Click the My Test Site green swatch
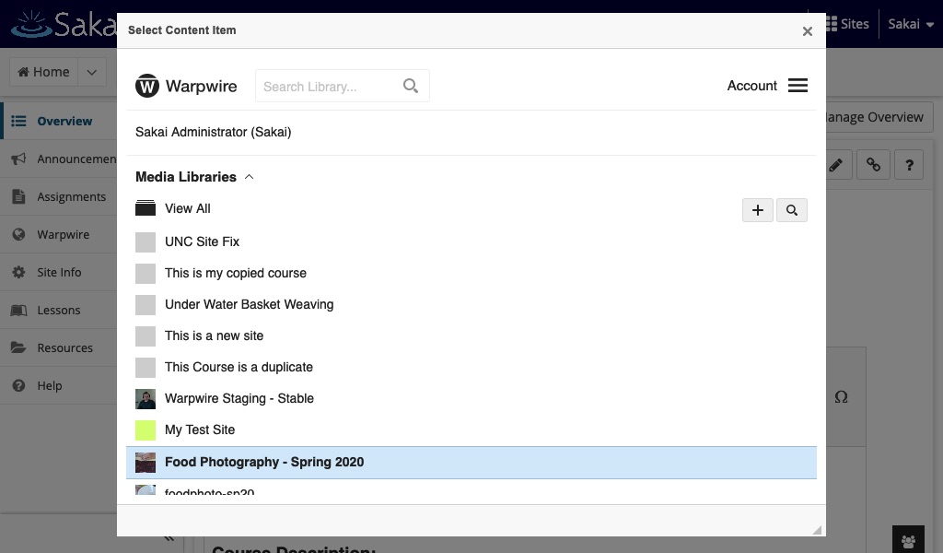Image resolution: width=943 pixels, height=553 pixels. (146, 429)
